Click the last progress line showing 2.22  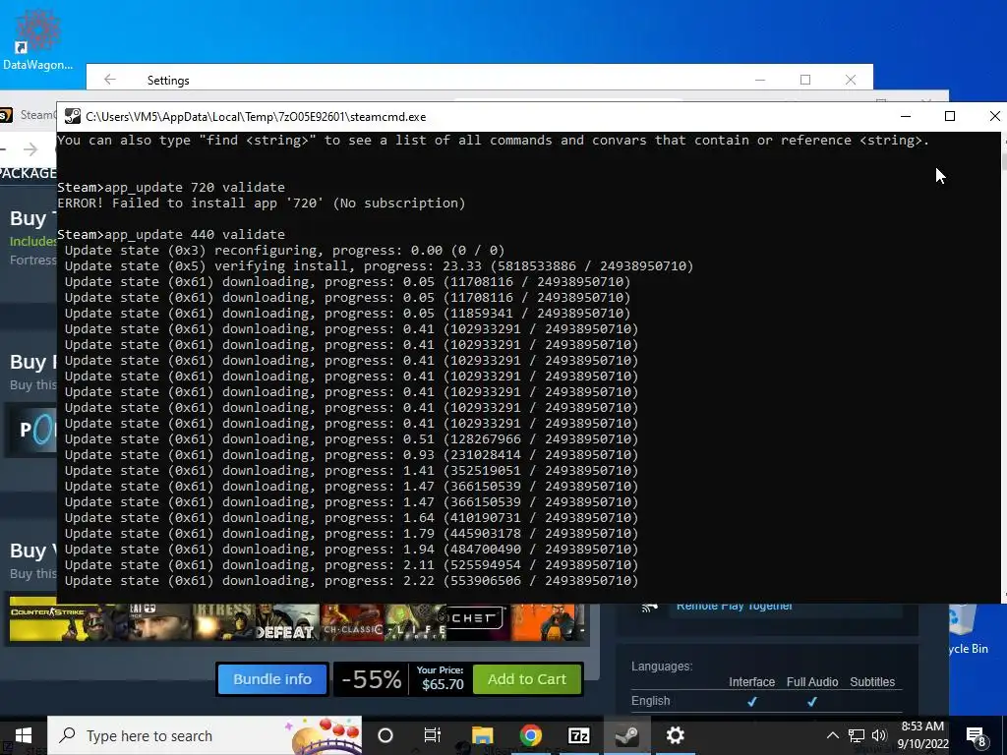pyautogui.click(x=351, y=580)
